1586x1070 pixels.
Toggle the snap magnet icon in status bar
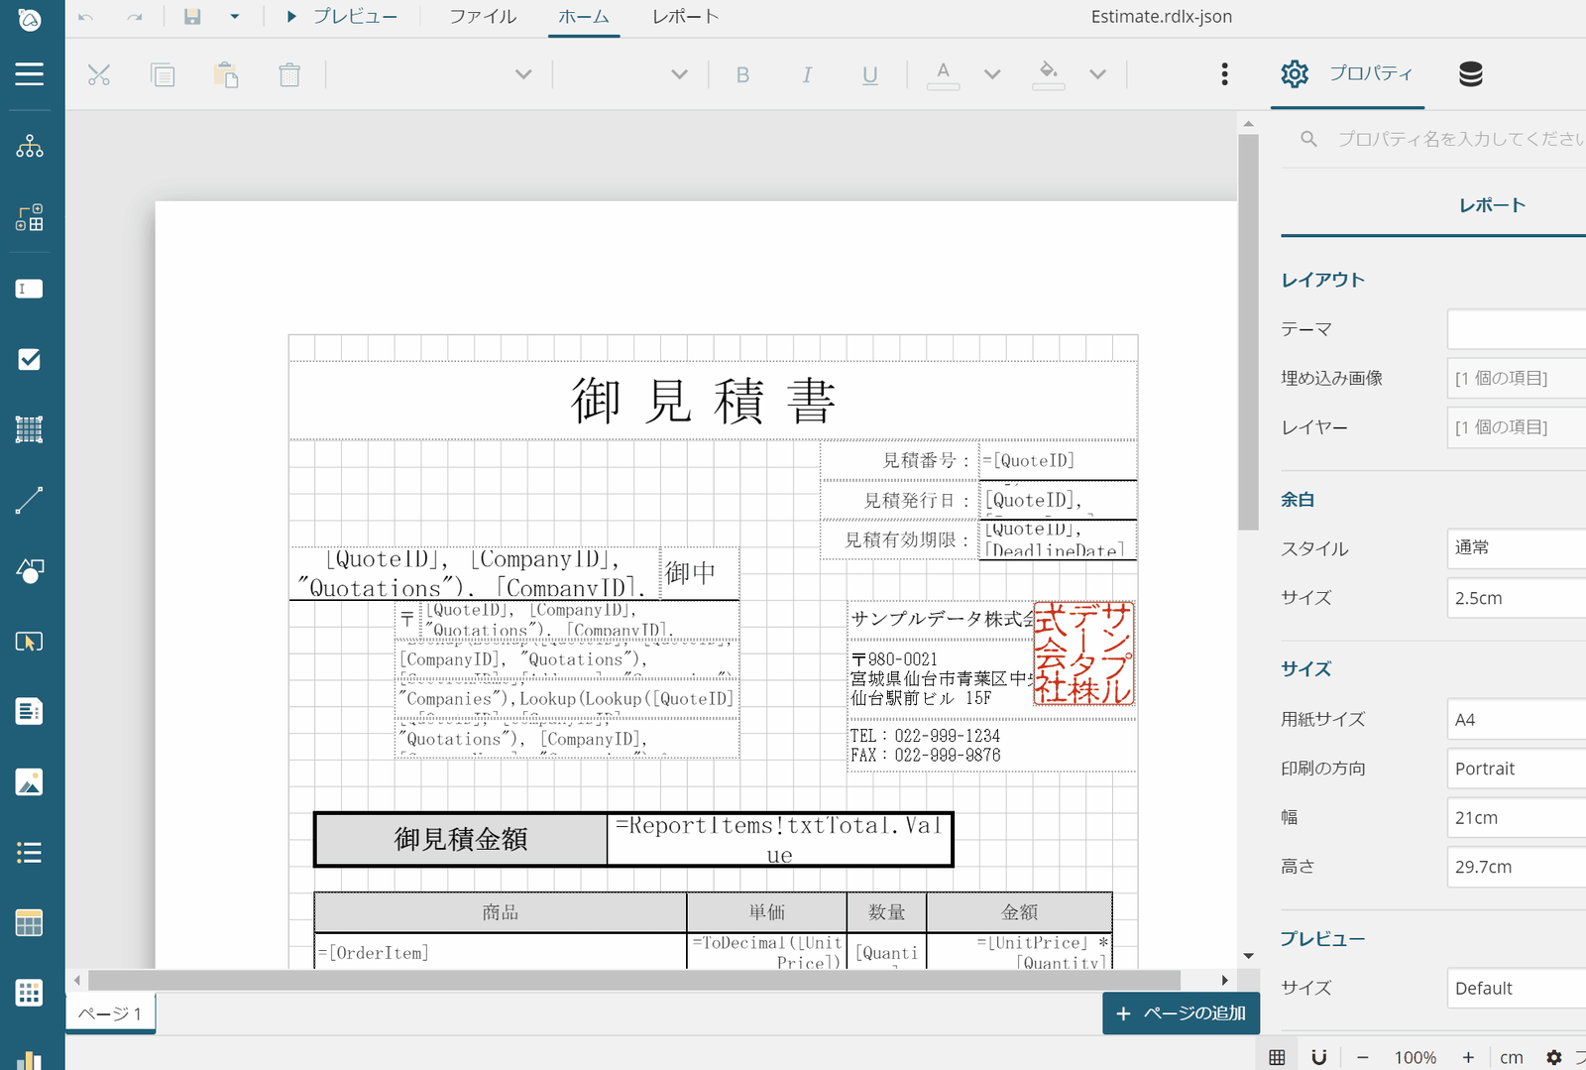[x=1318, y=1057]
